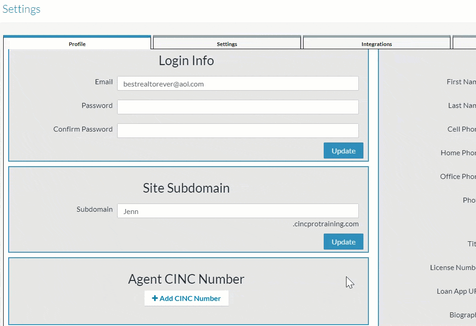
Task: Click the Subdomain field containing Jenn
Action: coord(238,211)
